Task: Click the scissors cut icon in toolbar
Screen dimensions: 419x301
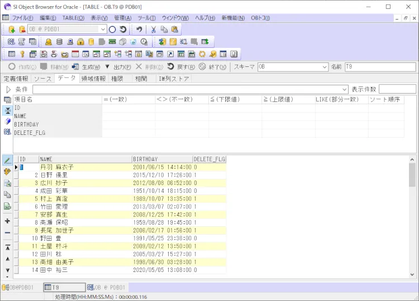Action: click(x=154, y=29)
